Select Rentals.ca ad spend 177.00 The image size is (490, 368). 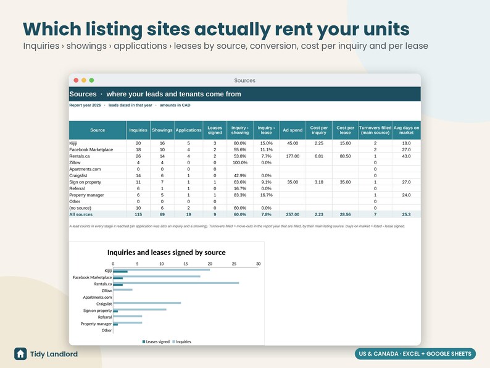coord(293,156)
